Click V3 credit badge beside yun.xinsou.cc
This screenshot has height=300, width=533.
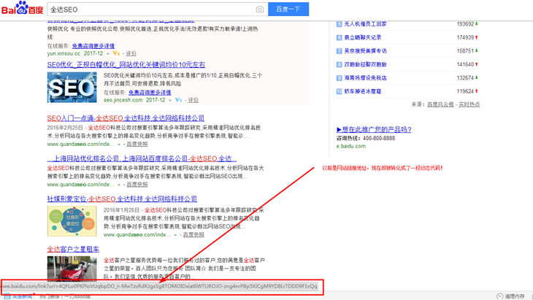[116, 53]
